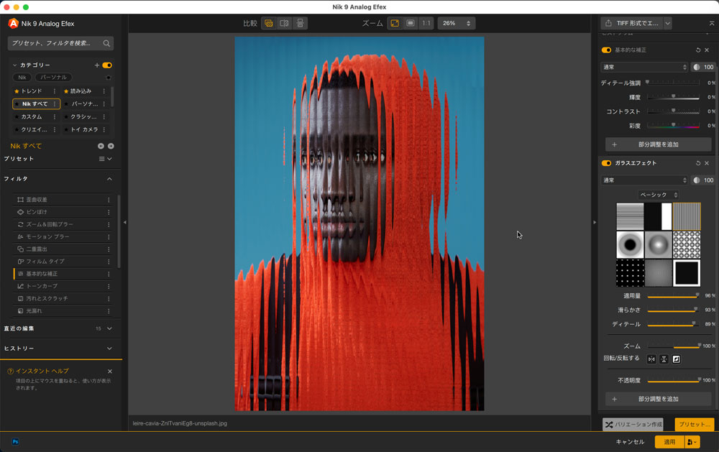719x452 pixels.
Task: Click the zoom-to-fit icon in toolbar
Action: tap(395, 23)
